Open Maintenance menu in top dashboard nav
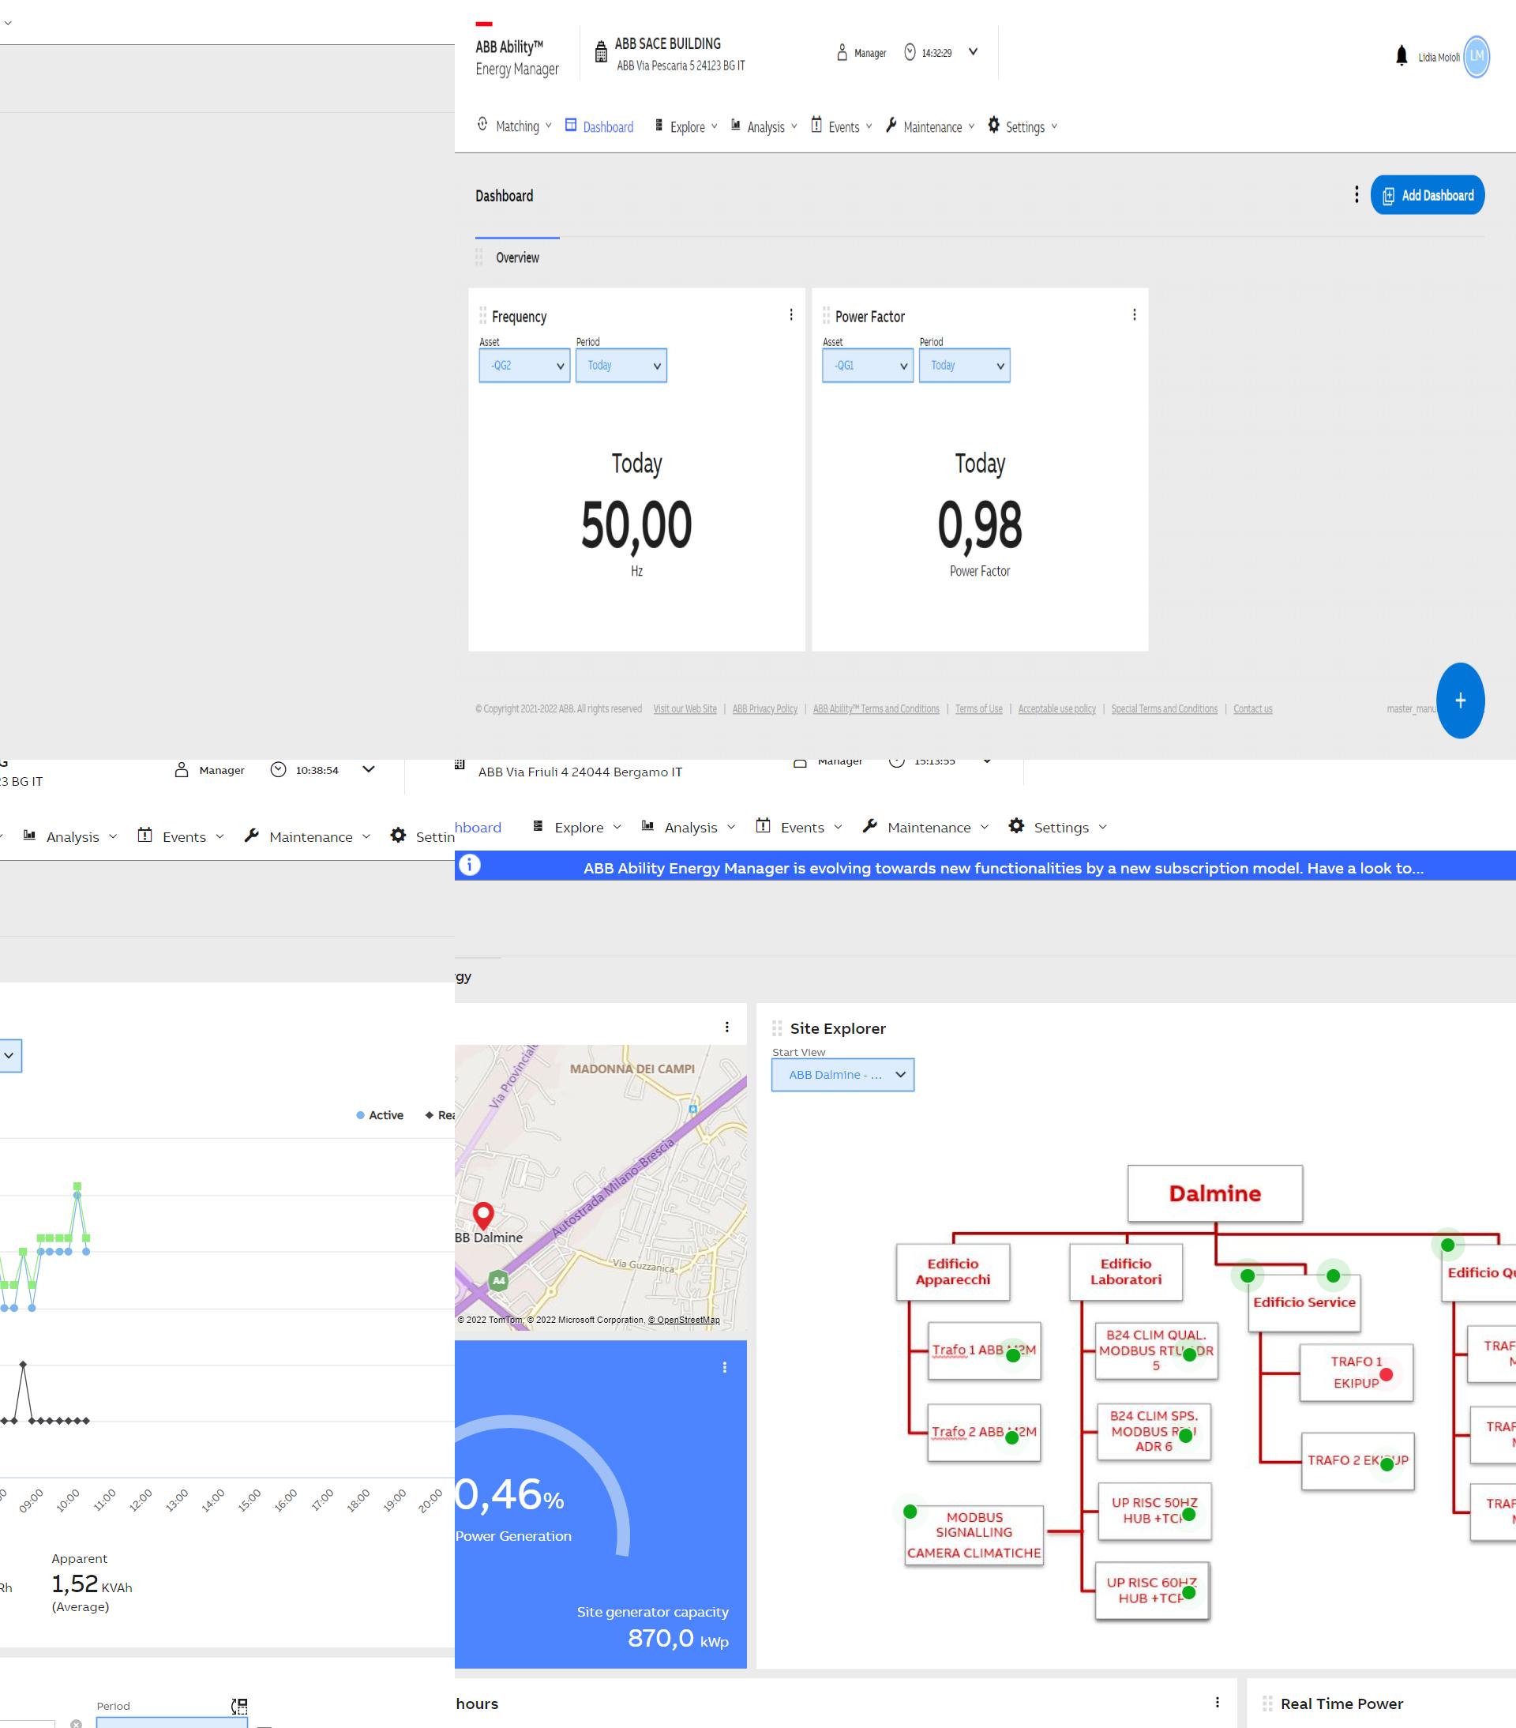The width and height of the screenshot is (1516, 1728). [929, 127]
